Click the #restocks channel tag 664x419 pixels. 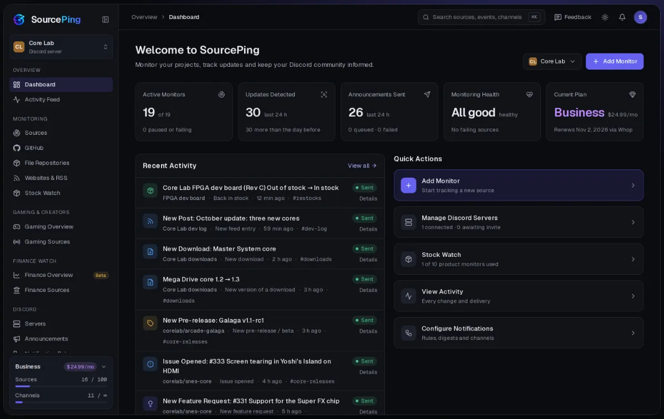[307, 198]
